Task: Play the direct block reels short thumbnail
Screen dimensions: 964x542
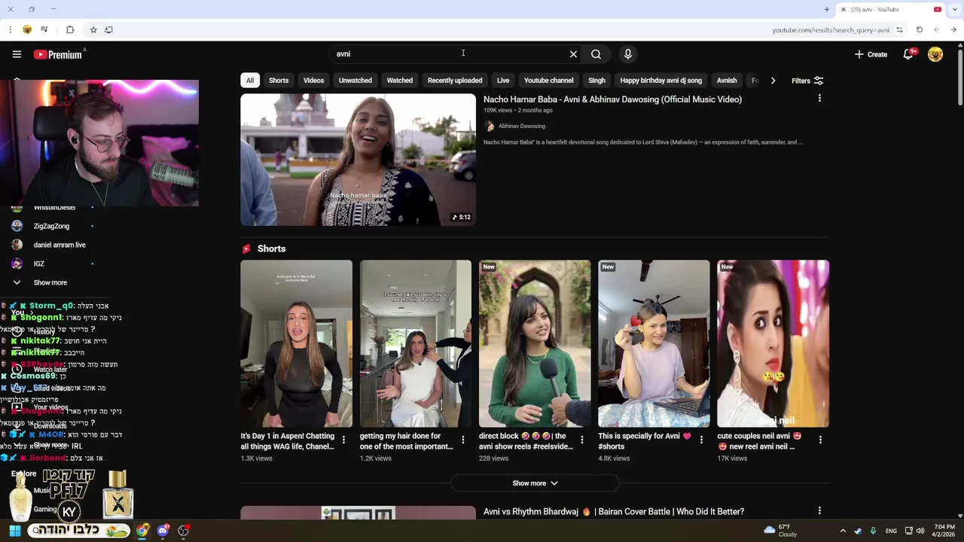Action: [535, 344]
